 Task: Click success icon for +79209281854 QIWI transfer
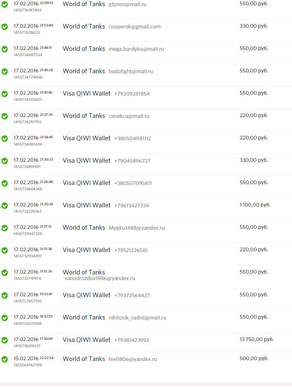pyautogui.click(x=4, y=94)
